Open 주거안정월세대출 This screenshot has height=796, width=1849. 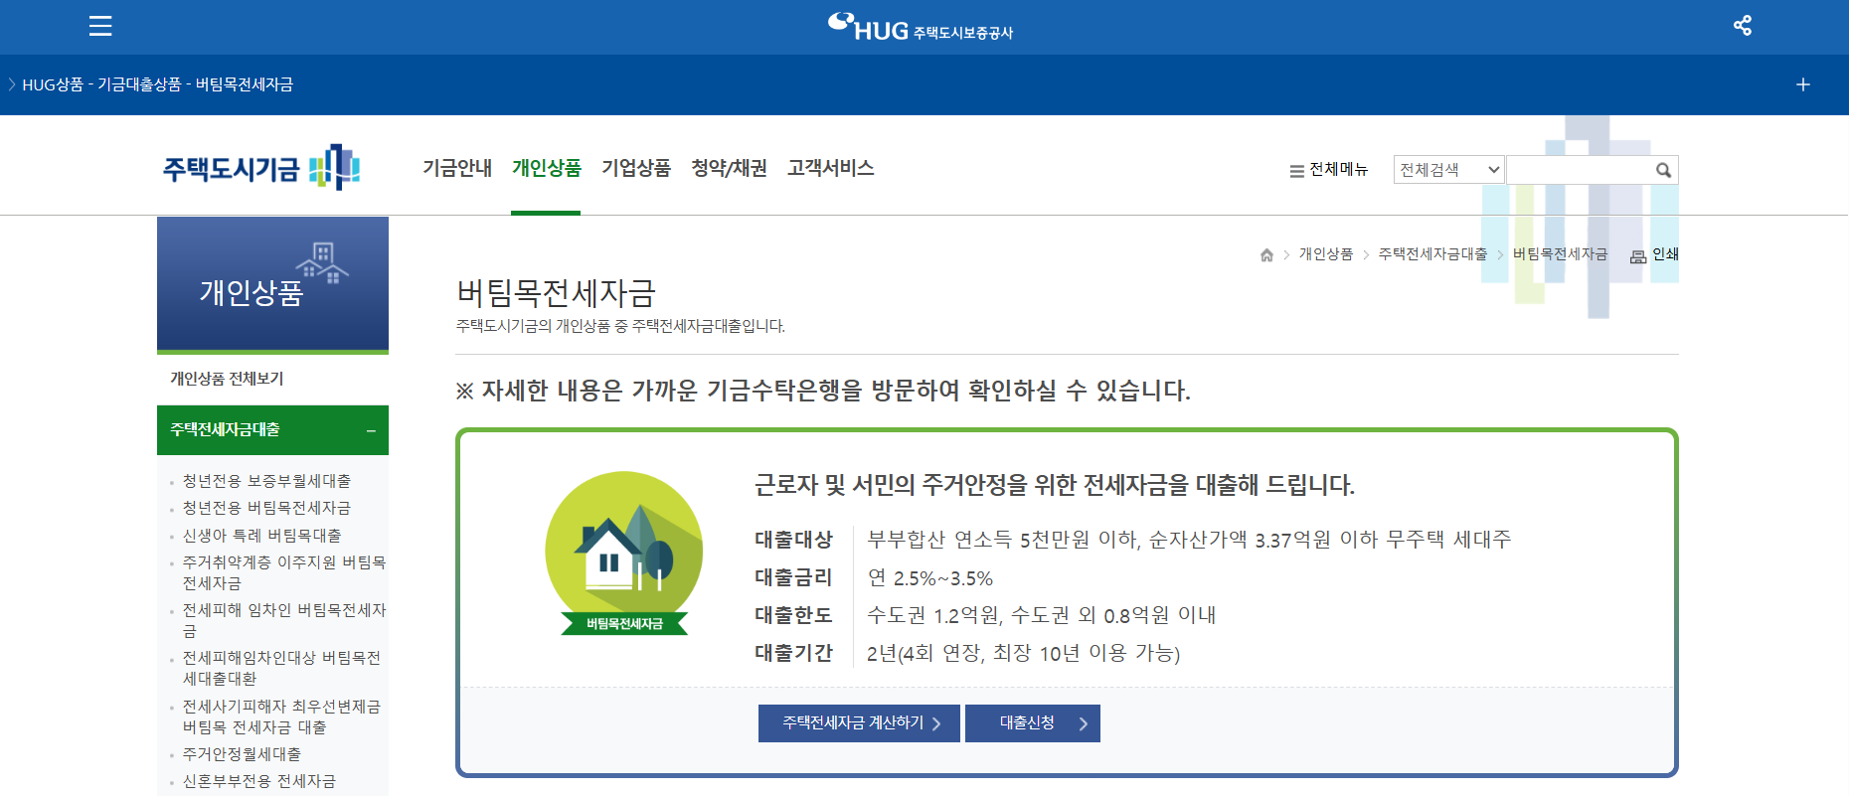[x=242, y=754]
